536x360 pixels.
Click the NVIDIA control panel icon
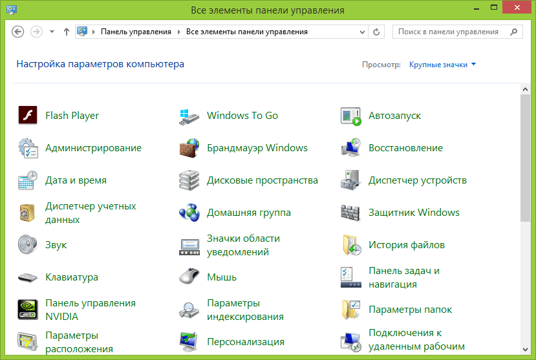coord(28,310)
